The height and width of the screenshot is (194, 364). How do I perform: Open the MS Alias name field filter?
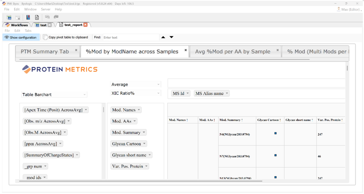pyautogui.click(x=212, y=93)
